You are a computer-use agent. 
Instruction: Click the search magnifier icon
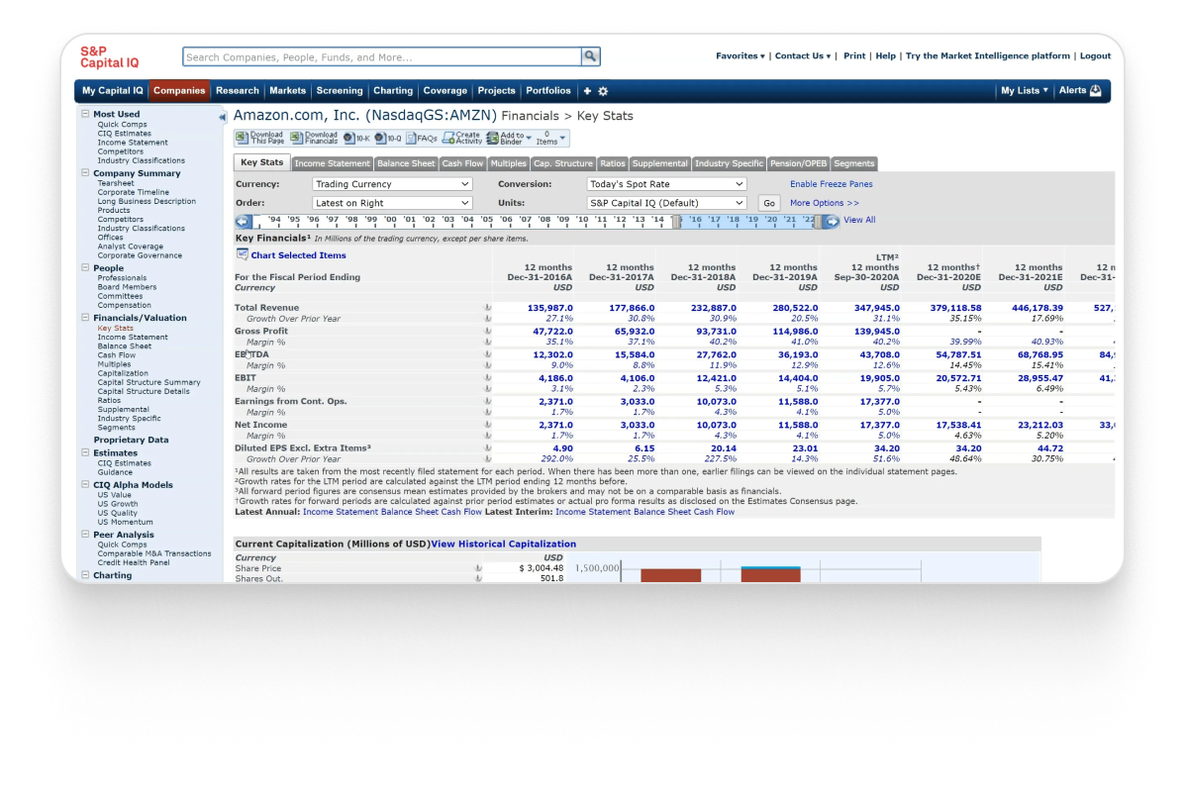pyautogui.click(x=590, y=57)
